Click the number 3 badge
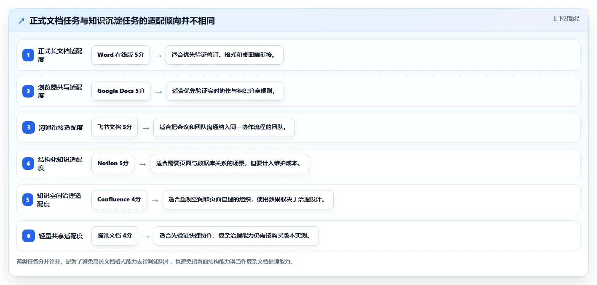The image size is (597, 285). tap(28, 127)
